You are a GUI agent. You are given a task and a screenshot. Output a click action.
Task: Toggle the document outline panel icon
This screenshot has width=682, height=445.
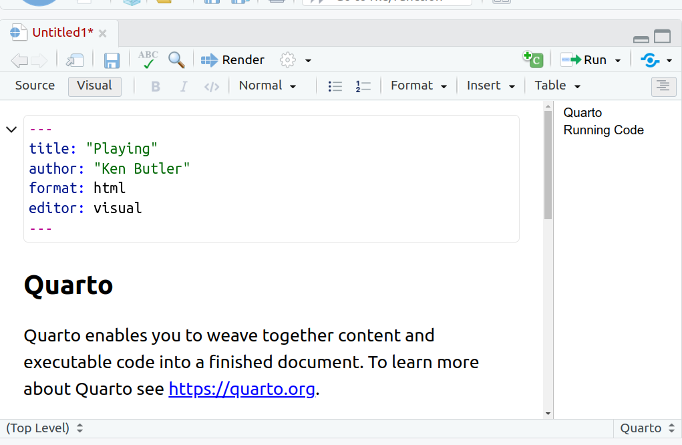pyautogui.click(x=663, y=86)
